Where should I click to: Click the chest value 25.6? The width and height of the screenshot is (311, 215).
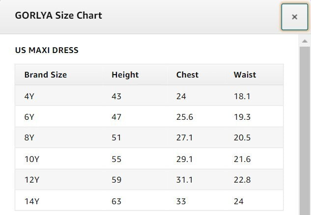coord(185,117)
